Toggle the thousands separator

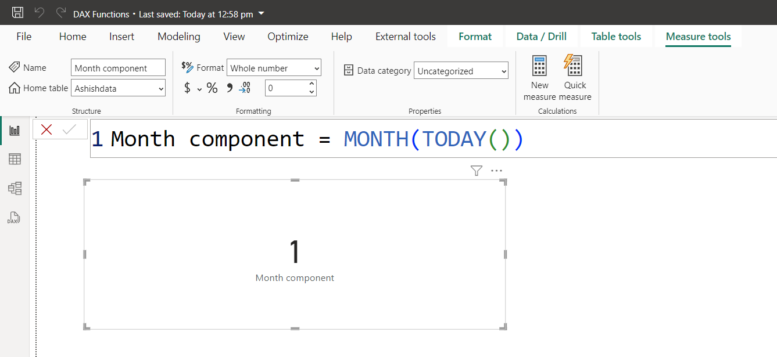(x=229, y=88)
